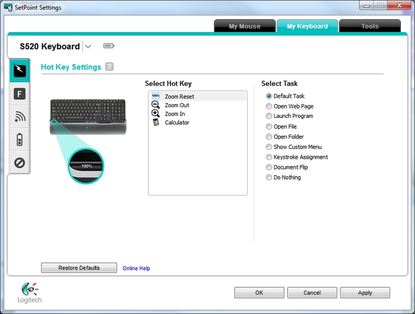This screenshot has height=314, width=415.
Task: Click the battery indicator next to S520 Keyboard
Action: pyautogui.click(x=108, y=46)
